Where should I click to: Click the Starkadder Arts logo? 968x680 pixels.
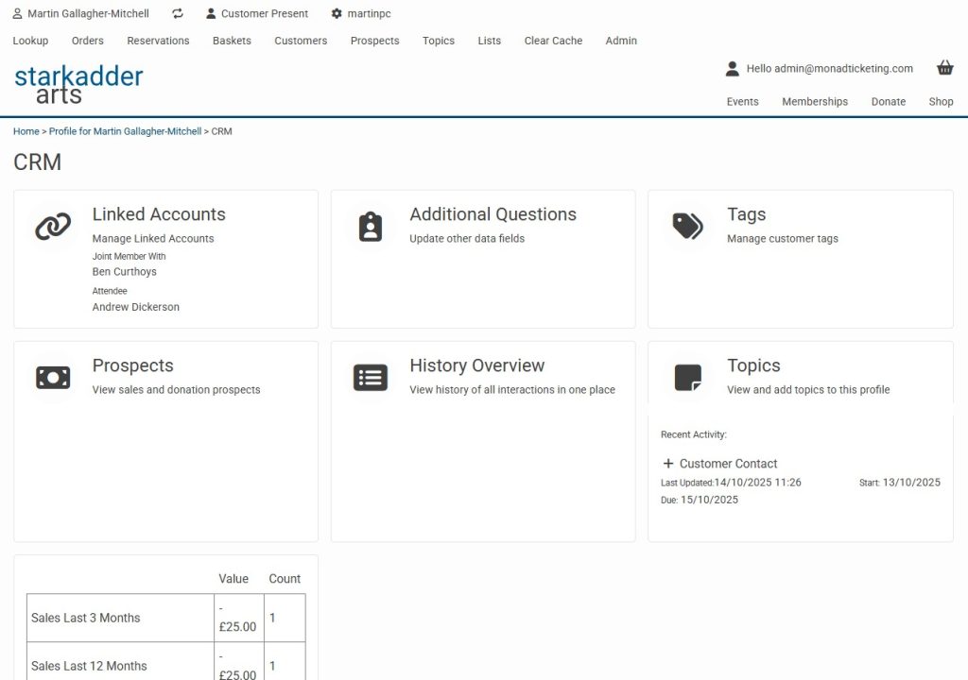[x=78, y=84]
